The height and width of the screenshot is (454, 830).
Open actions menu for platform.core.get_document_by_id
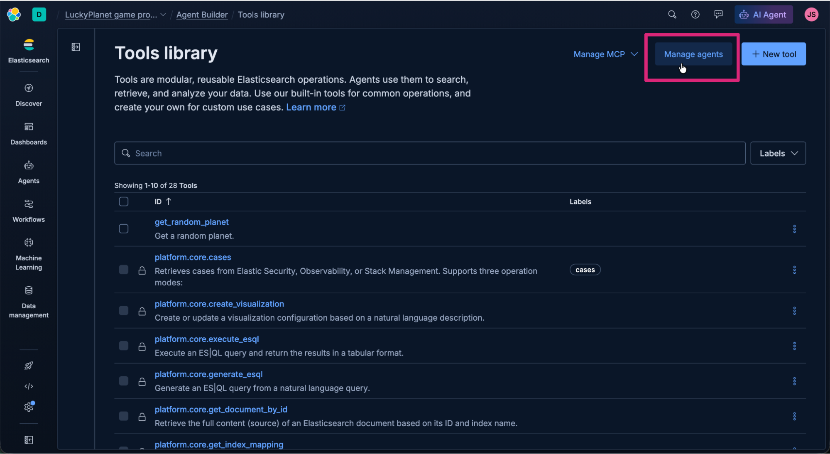click(x=794, y=416)
